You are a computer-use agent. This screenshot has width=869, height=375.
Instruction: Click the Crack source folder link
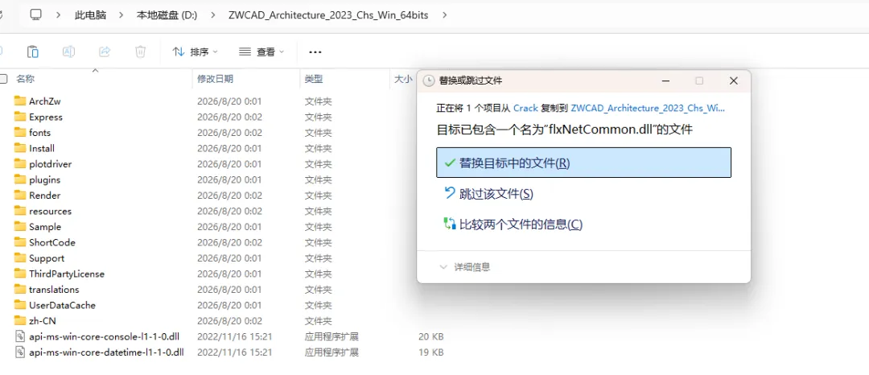pos(526,108)
